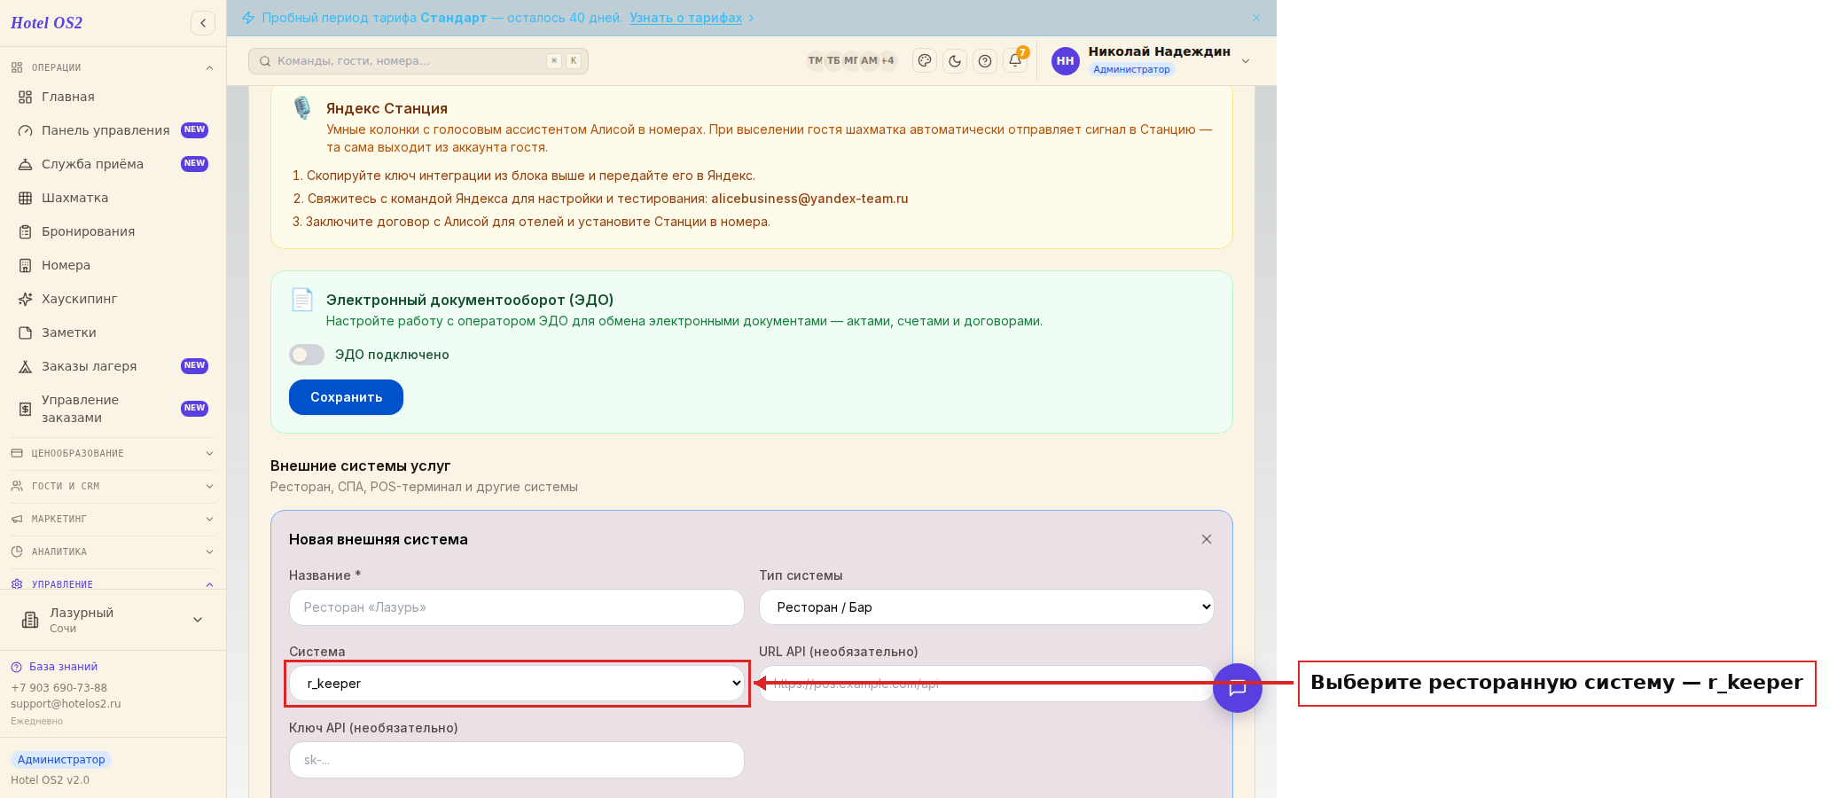Click the ТМ user avatar
Screen dimensions: 1837x798
[x=815, y=61]
